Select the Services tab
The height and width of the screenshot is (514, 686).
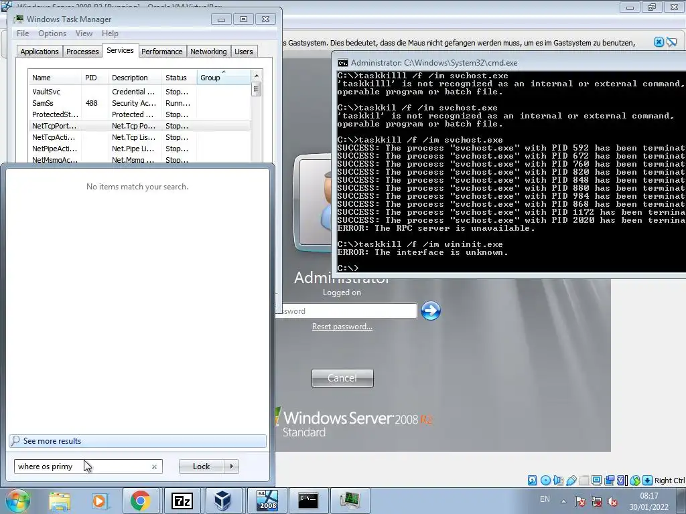point(120,50)
